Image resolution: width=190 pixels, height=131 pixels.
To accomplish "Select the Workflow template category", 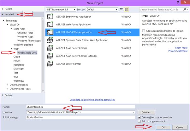I will 19,81.
